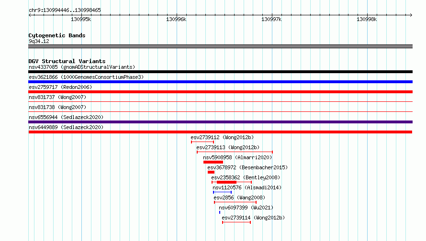
Task: Click the gray 9q34.12 cytogenetic band bar
Action: [x=220, y=46]
